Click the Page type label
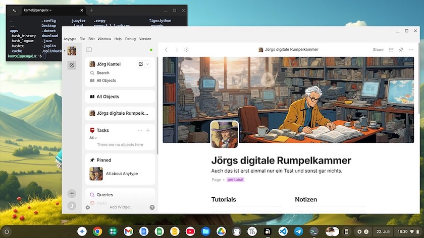Image resolution: width=424 pixels, height=238 pixels. coord(217,180)
